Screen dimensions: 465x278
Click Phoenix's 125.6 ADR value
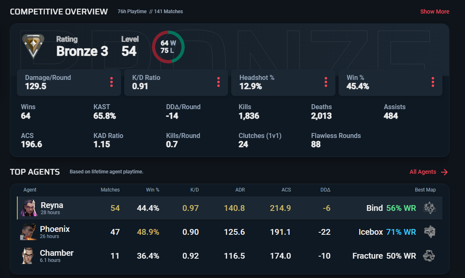[x=234, y=232]
